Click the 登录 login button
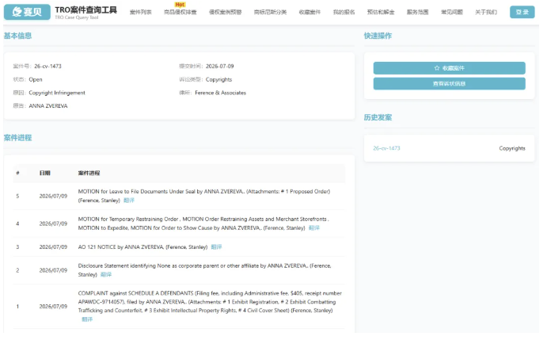 [x=522, y=12]
